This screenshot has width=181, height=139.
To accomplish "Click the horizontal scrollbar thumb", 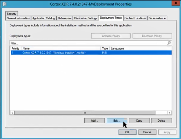I will pos(85,113).
